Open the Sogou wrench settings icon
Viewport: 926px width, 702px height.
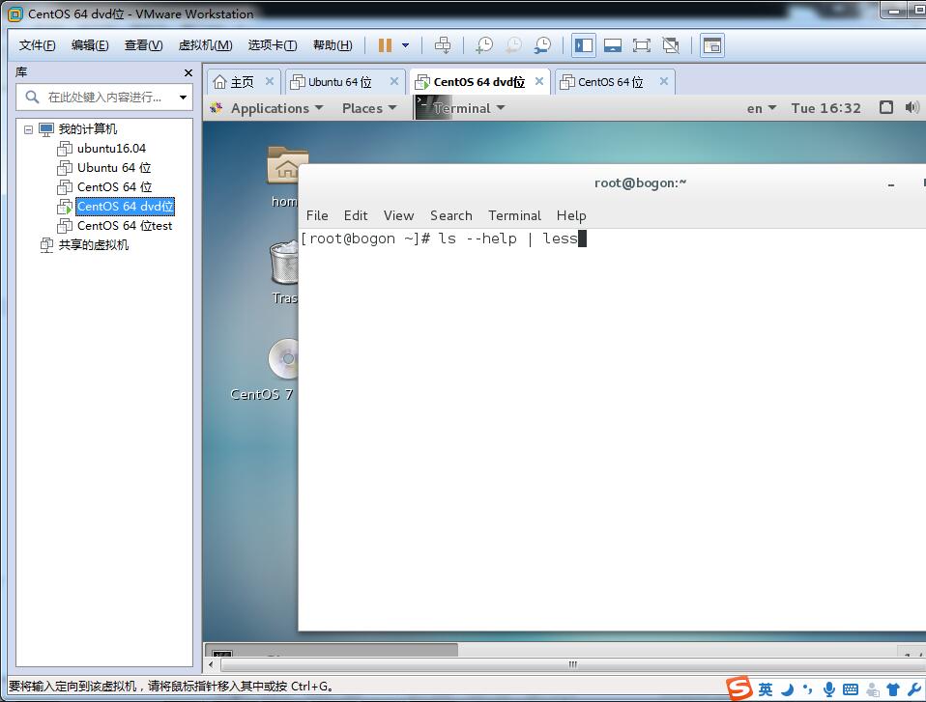click(914, 689)
